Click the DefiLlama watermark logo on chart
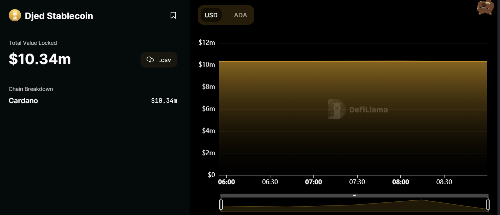The height and width of the screenshot is (215, 500). [x=358, y=110]
